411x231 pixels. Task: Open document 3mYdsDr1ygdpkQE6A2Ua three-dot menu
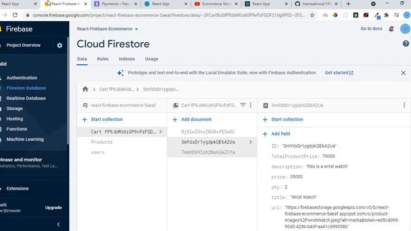pos(404,105)
